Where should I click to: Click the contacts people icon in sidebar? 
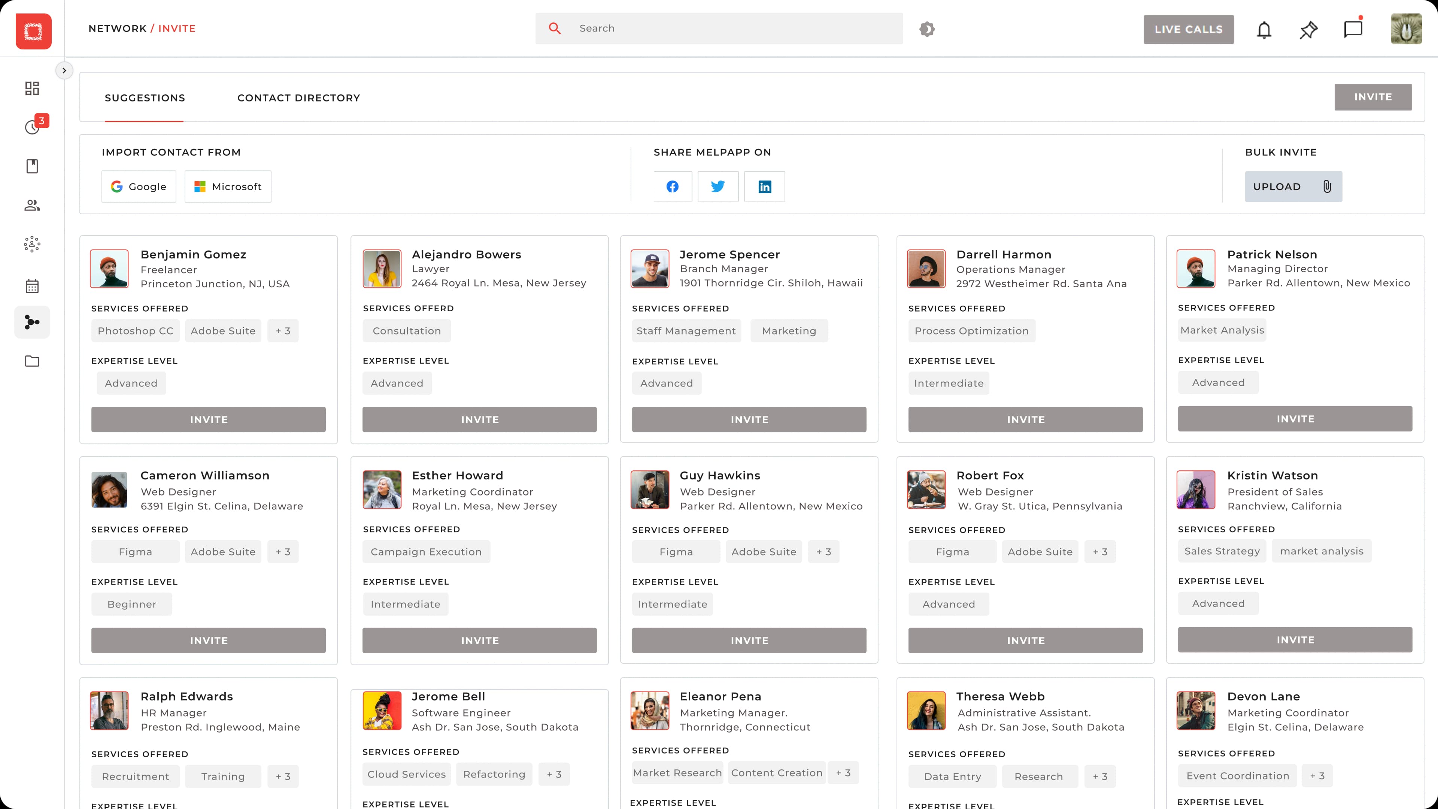point(32,206)
